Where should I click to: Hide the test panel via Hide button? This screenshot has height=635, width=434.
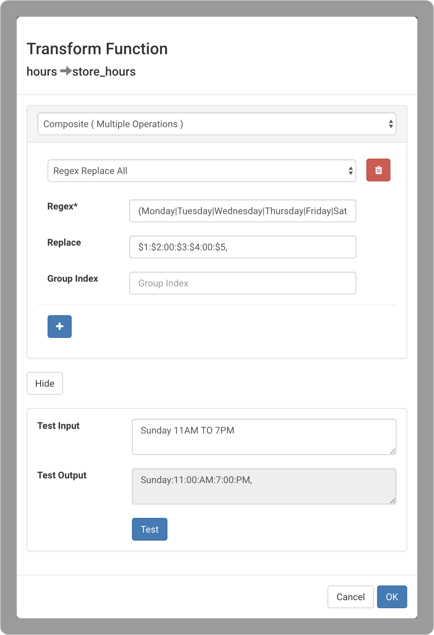[45, 383]
